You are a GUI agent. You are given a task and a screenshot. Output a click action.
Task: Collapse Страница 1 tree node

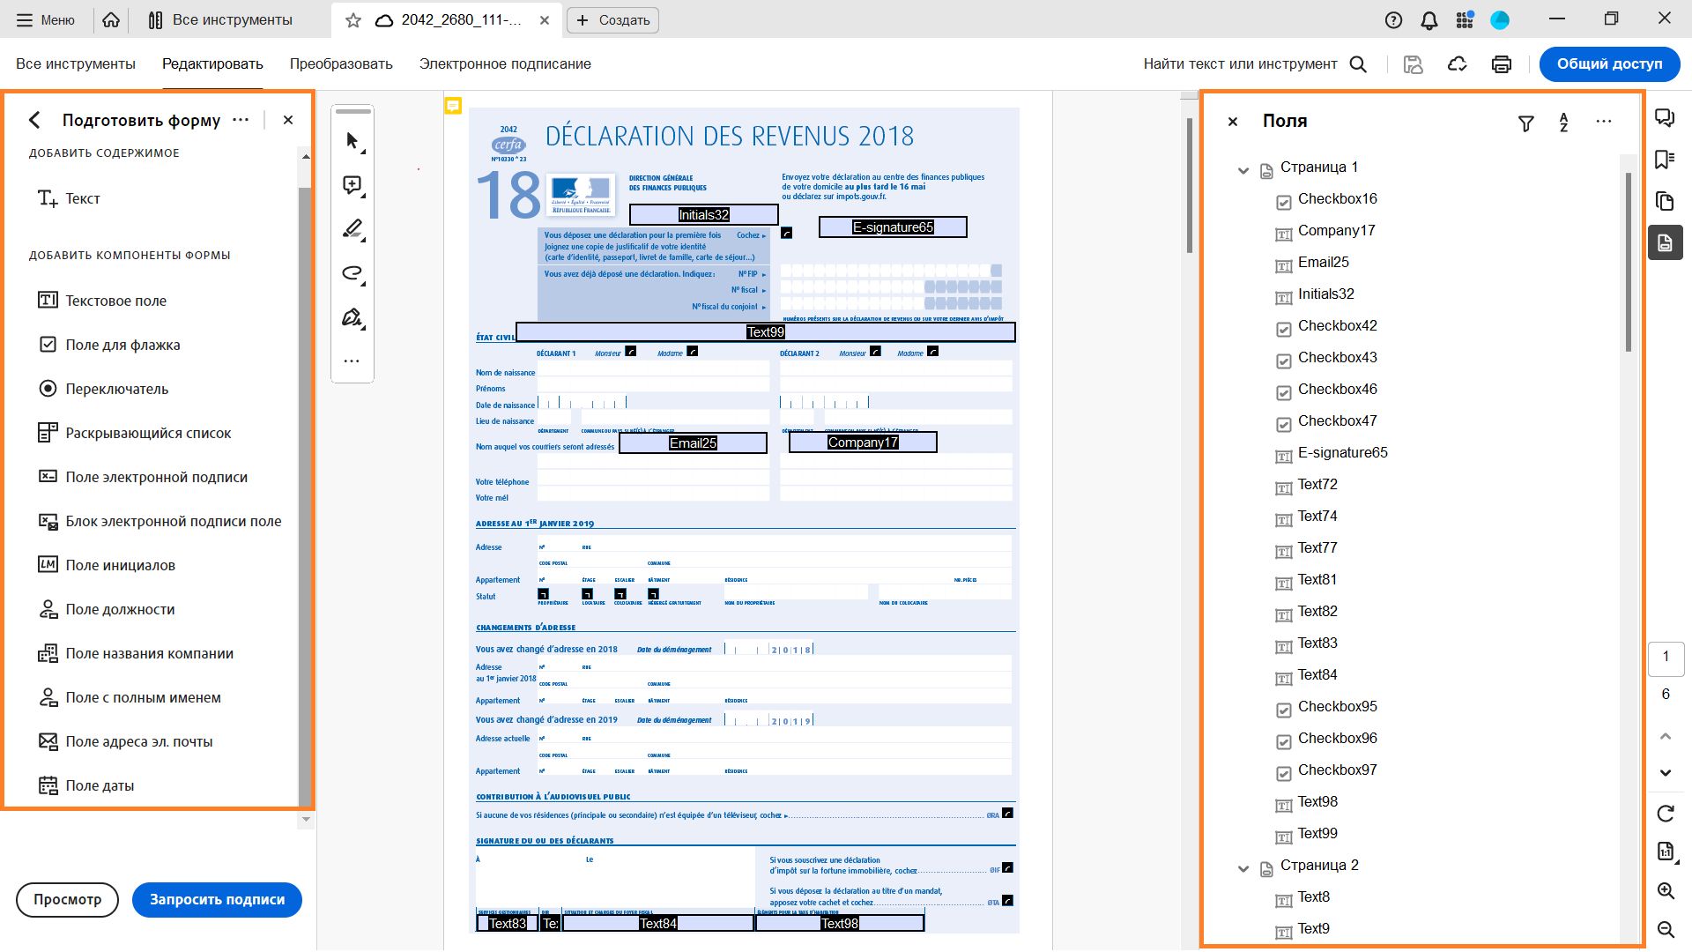[x=1243, y=170]
